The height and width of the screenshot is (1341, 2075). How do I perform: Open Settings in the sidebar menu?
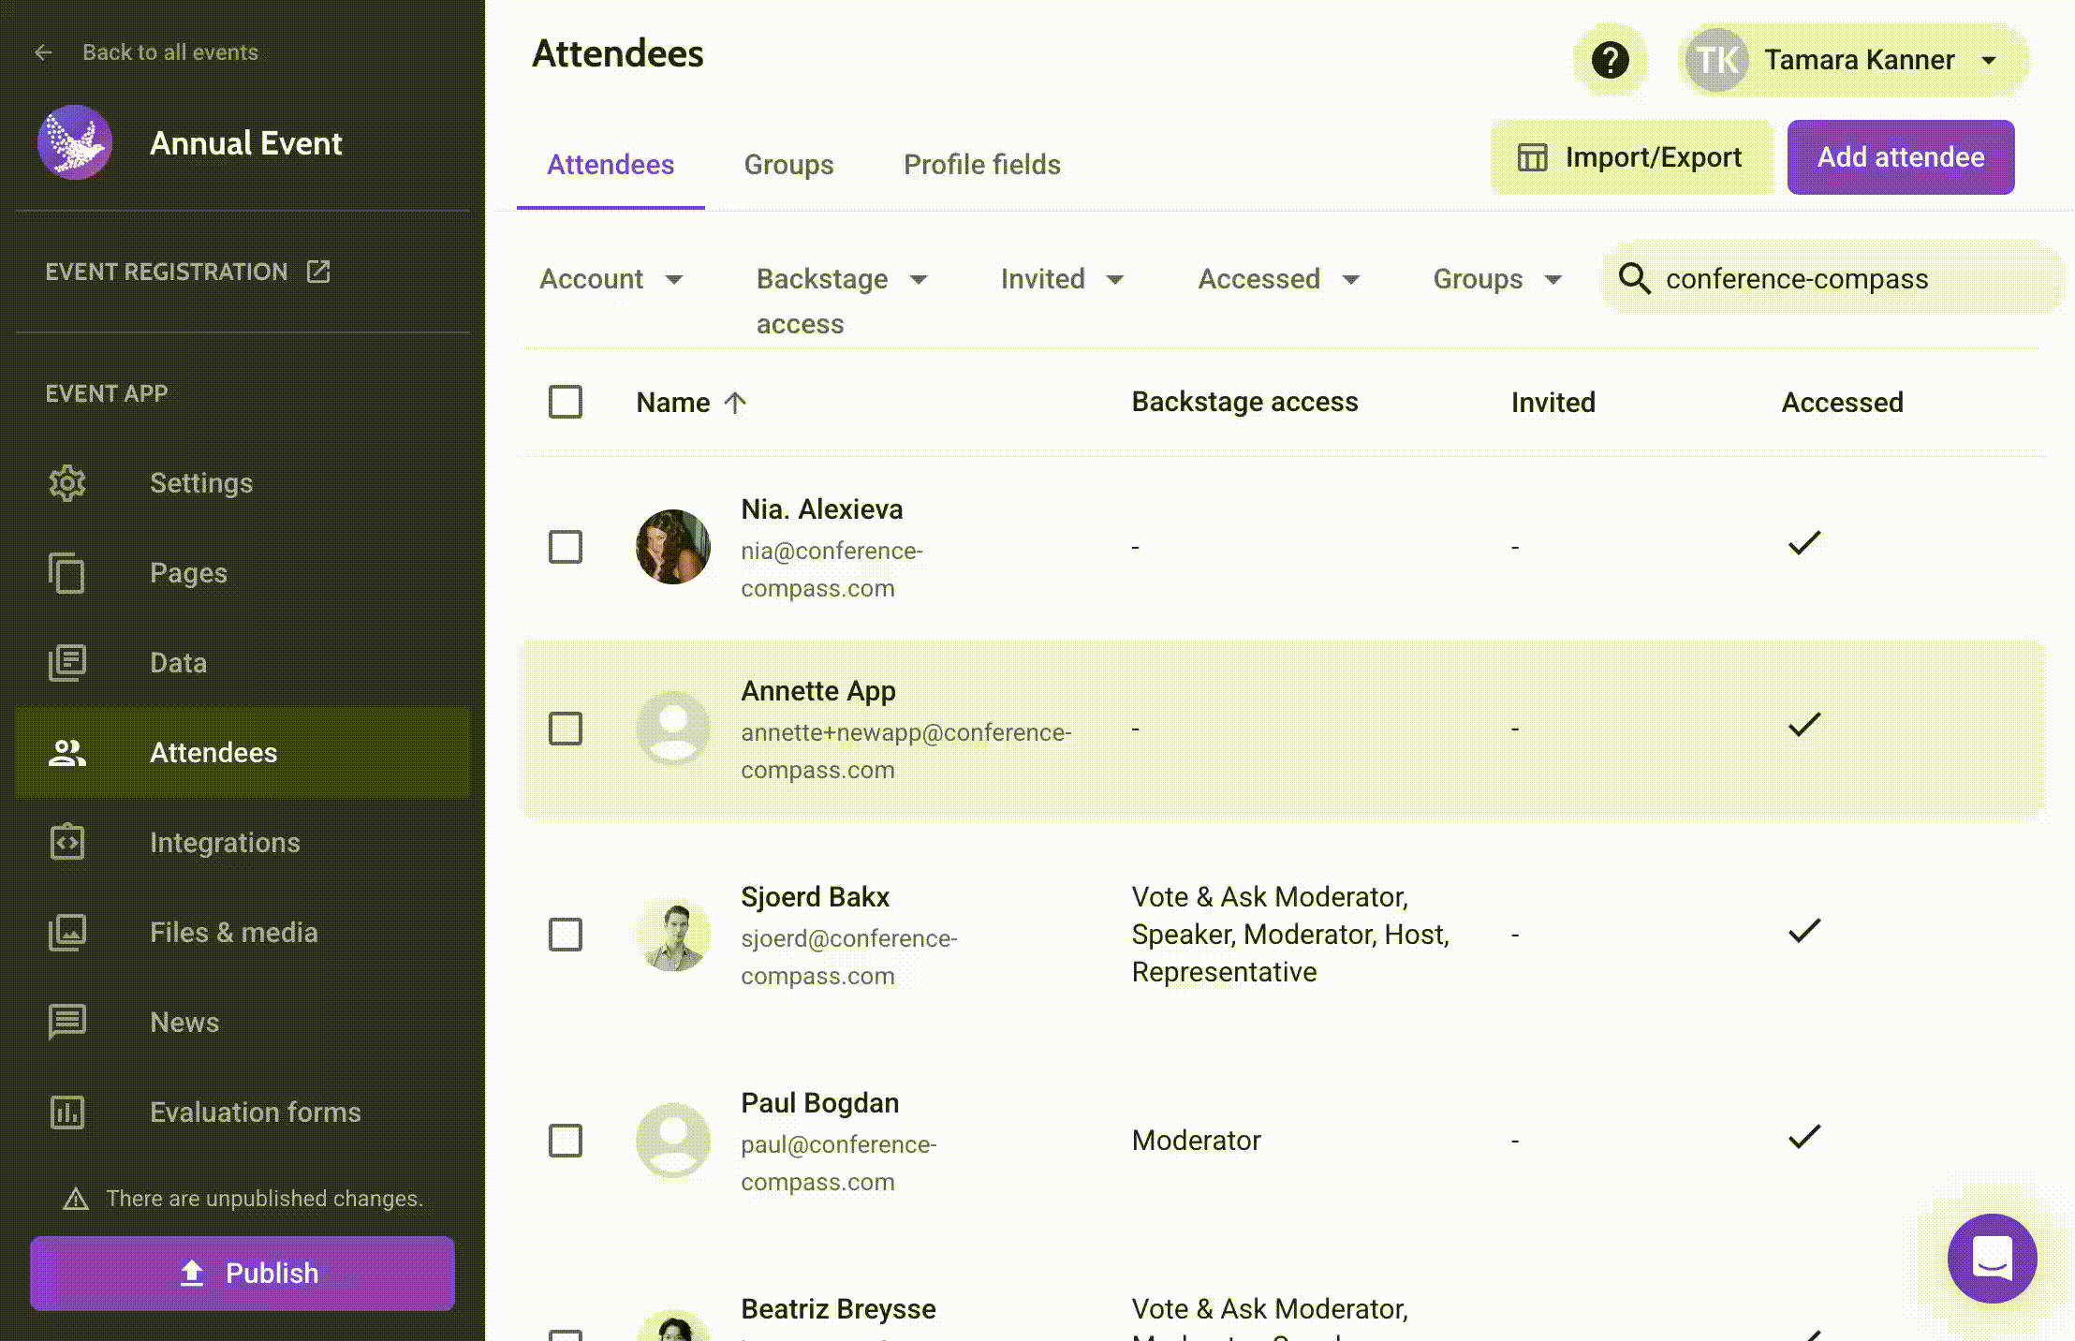pos(243,483)
